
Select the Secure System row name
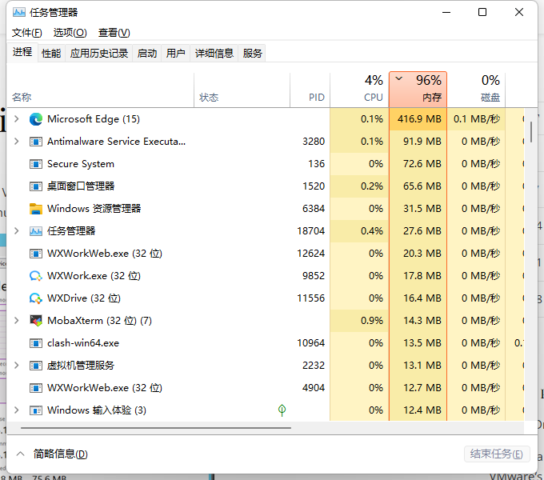pos(81,164)
